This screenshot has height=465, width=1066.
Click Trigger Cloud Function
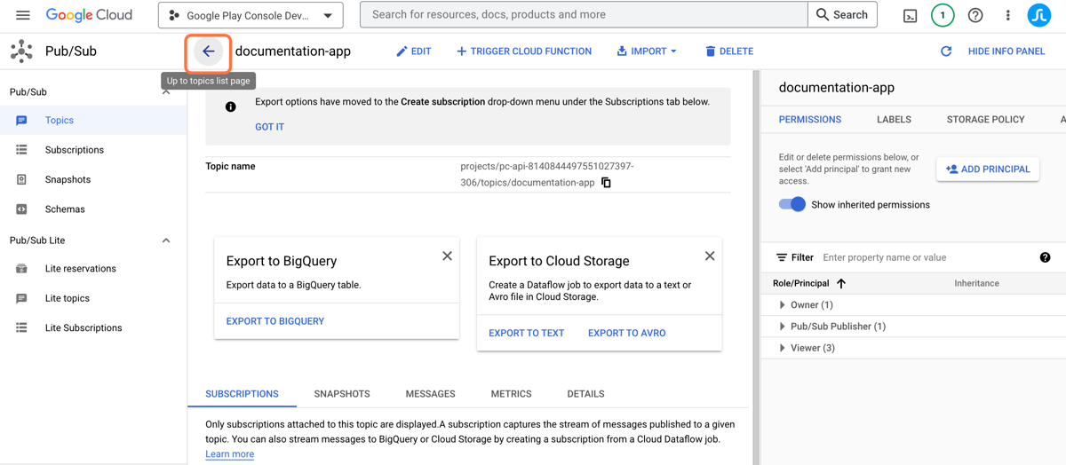coord(524,51)
